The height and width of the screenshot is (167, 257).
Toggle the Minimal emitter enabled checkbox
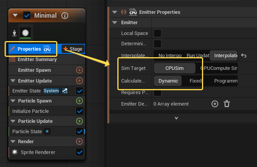[27, 15]
